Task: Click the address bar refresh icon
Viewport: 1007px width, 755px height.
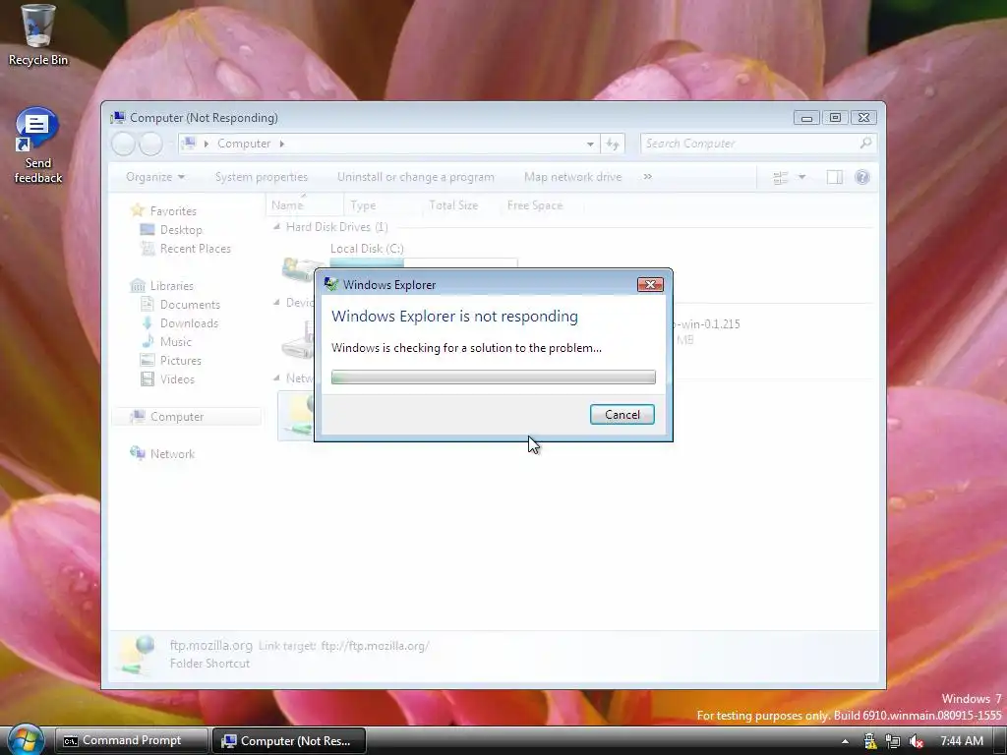Action: [612, 144]
